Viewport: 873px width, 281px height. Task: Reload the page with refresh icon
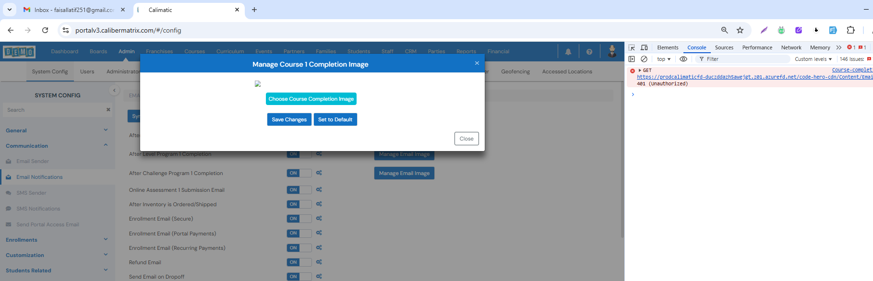(45, 30)
